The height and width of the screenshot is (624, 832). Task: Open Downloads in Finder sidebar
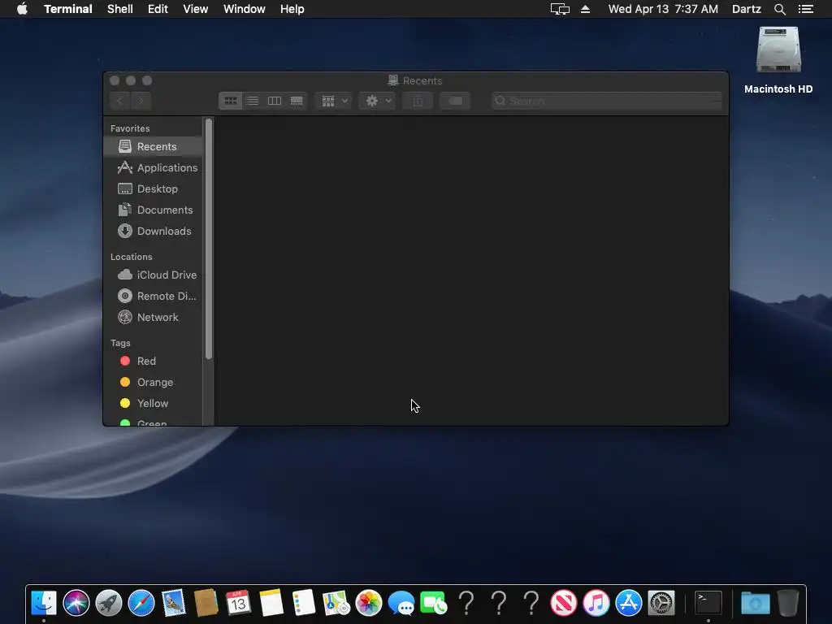click(153, 232)
